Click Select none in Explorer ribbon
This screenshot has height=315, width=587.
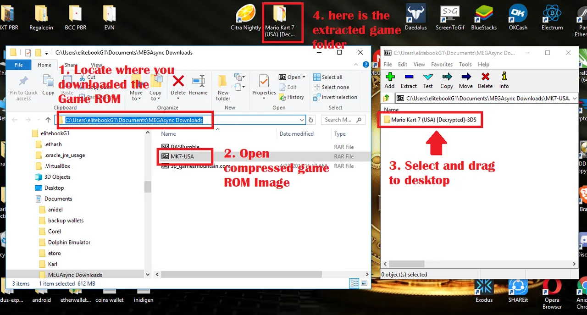(x=331, y=87)
